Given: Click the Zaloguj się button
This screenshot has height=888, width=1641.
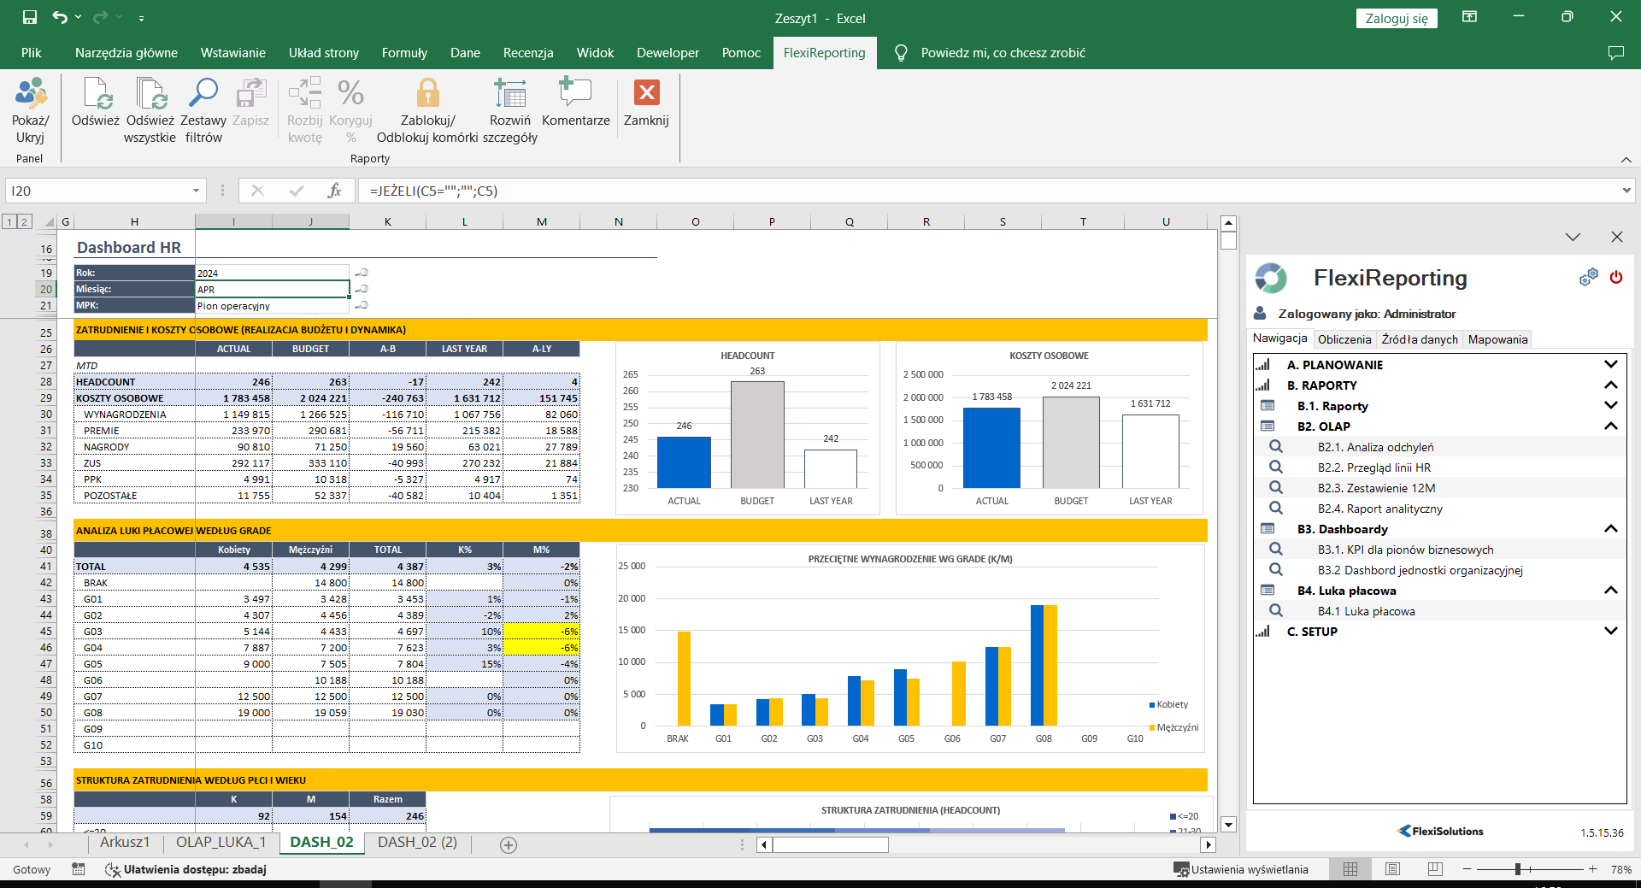Looking at the screenshot, I should click(1396, 19).
